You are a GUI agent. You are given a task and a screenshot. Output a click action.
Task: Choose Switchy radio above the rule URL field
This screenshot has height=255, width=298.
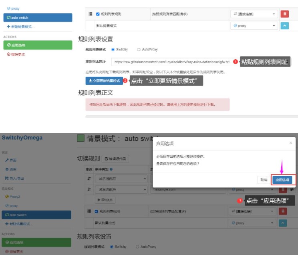[113, 50]
